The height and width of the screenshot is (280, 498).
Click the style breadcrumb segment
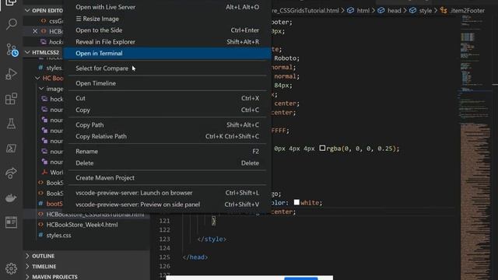point(426,10)
